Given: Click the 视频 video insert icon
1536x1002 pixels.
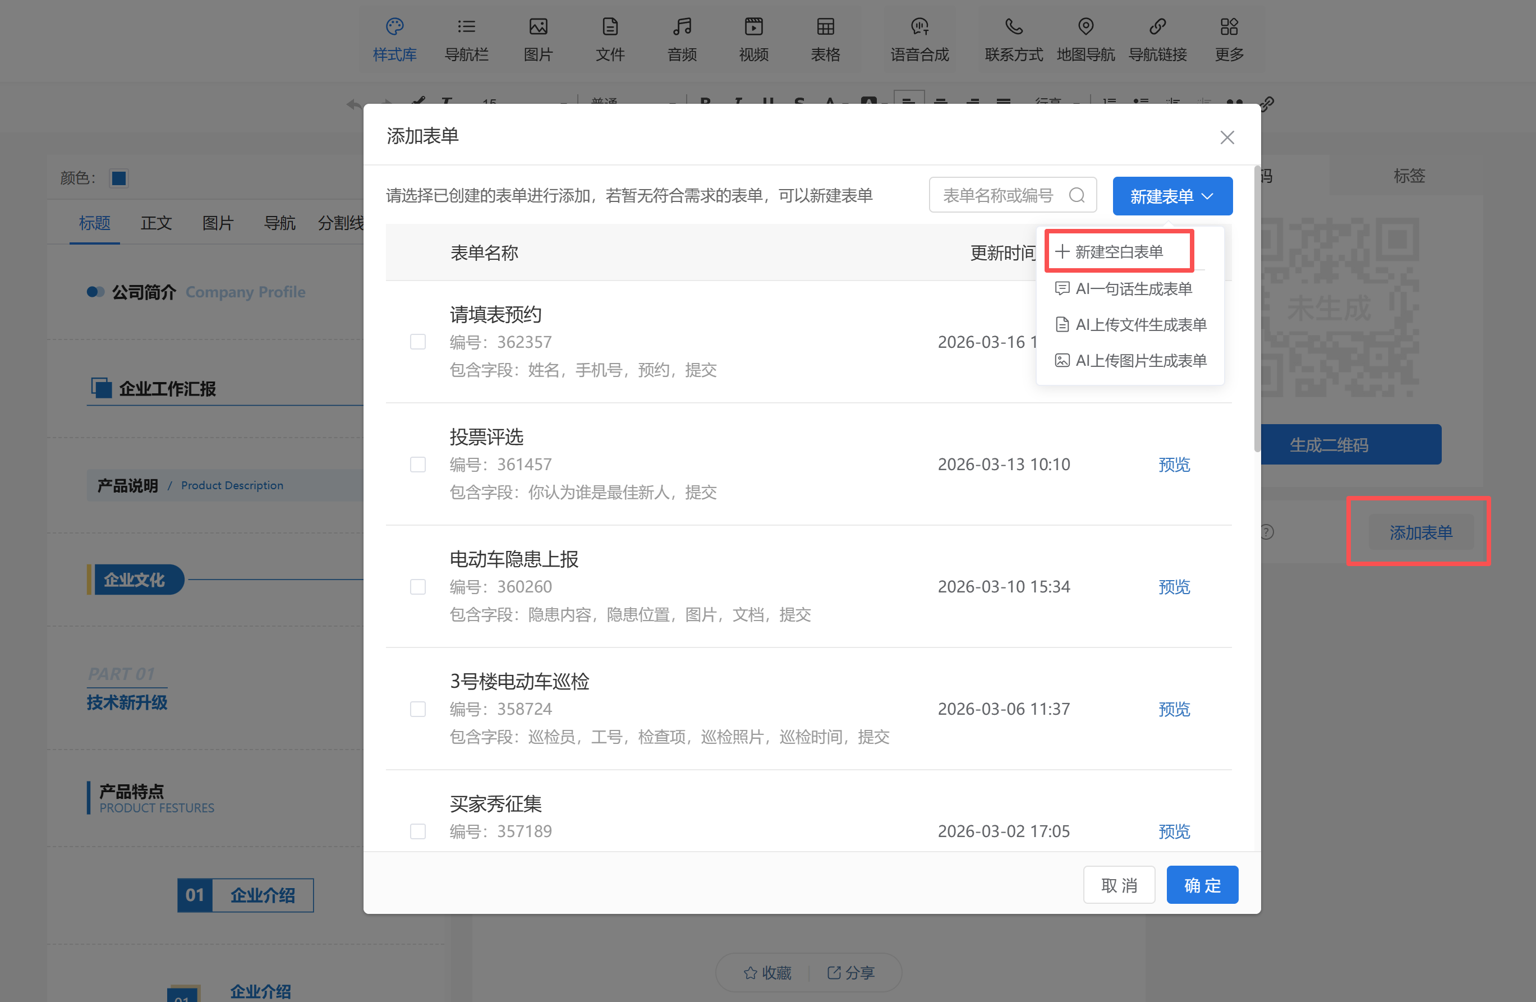Looking at the screenshot, I should (753, 27).
